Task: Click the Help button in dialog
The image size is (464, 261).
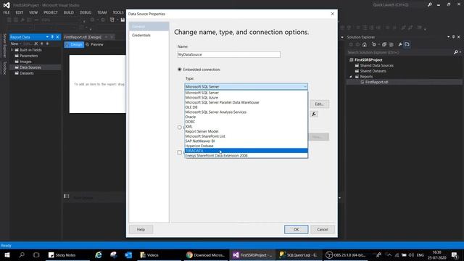Action: click(141, 229)
